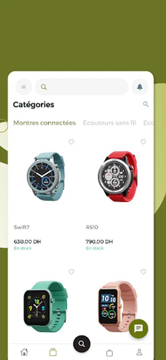View the red RS10 watch image
The image size is (166, 360).
[118, 177]
